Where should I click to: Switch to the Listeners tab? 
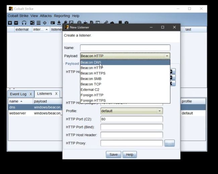coord(45,93)
